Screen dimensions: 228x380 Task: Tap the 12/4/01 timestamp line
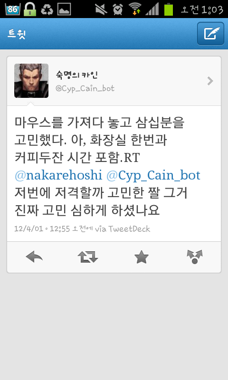coord(82,229)
